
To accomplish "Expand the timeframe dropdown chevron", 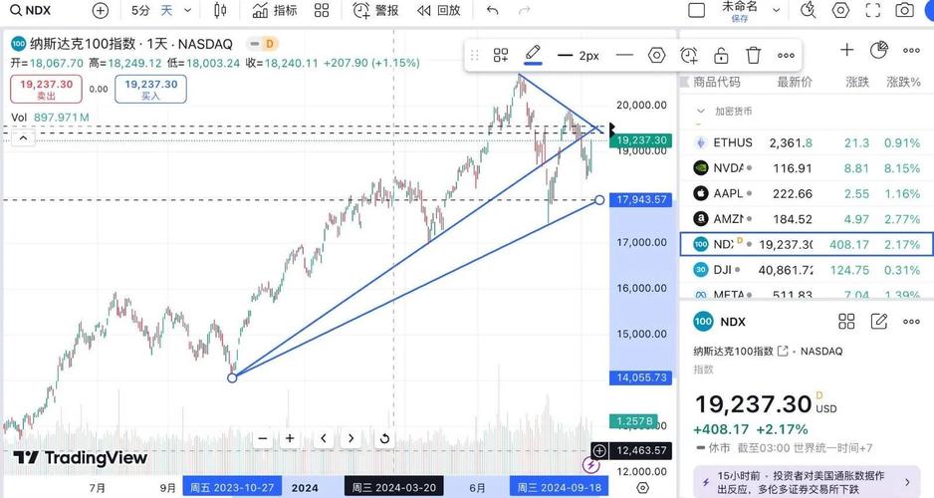I will click(x=187, y=10).
